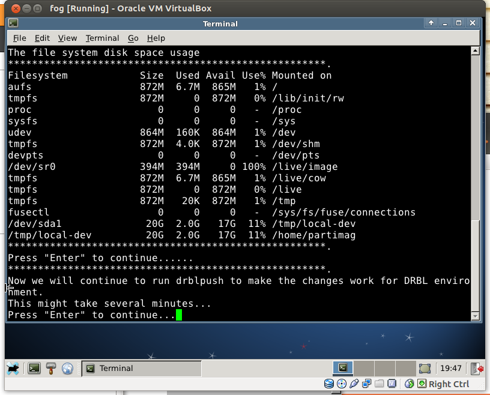Launch terminal from panel quick-launch icon
490x395 pixels.
tap(34, 368)
